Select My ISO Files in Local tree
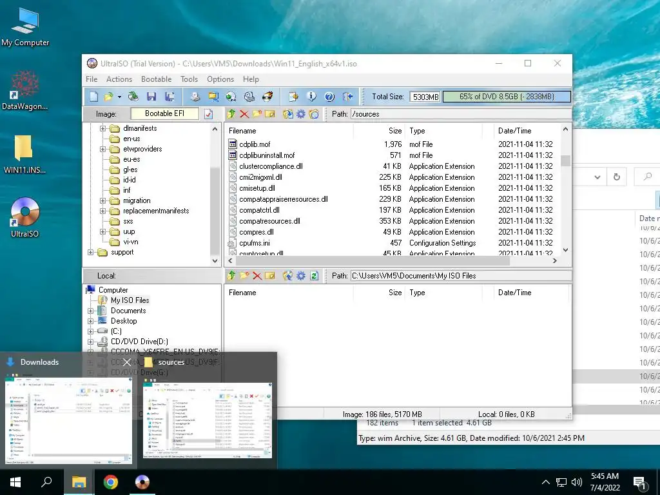 pyautogui.click(x=130, y=300)
